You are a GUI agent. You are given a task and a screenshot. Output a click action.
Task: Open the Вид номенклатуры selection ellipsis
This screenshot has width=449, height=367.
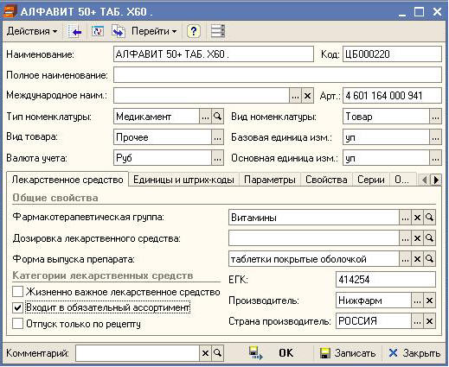435,117
